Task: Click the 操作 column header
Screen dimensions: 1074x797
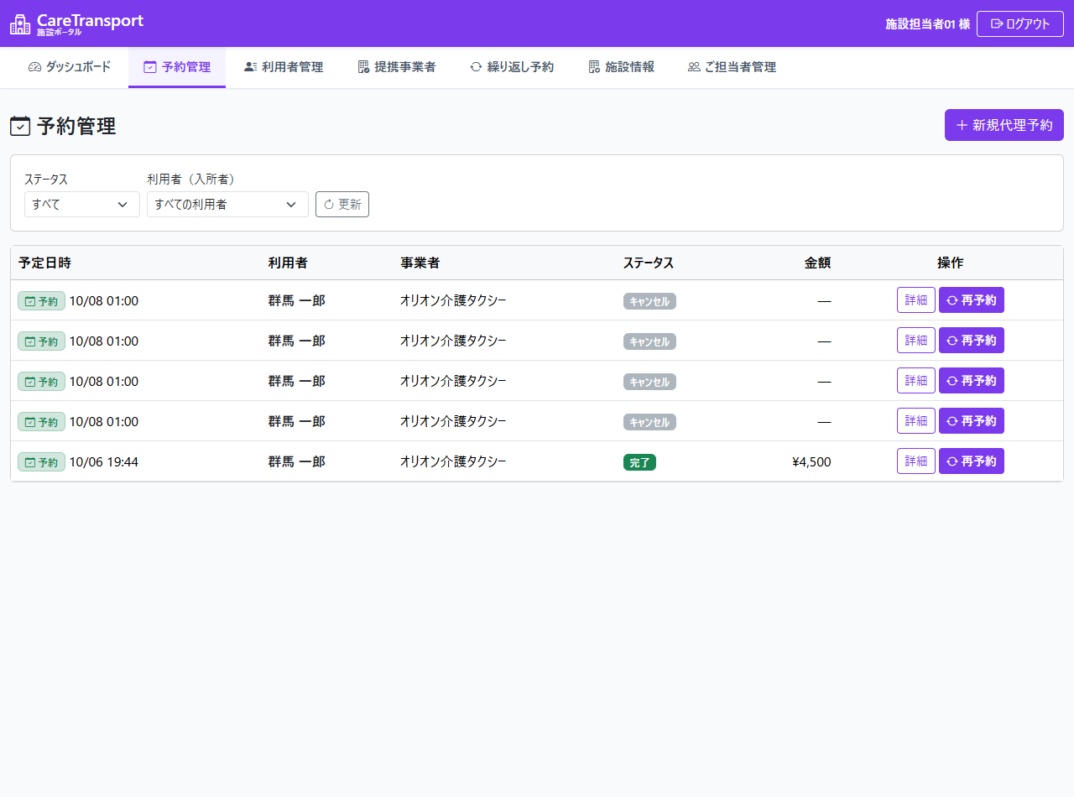Action: (951, 263)
